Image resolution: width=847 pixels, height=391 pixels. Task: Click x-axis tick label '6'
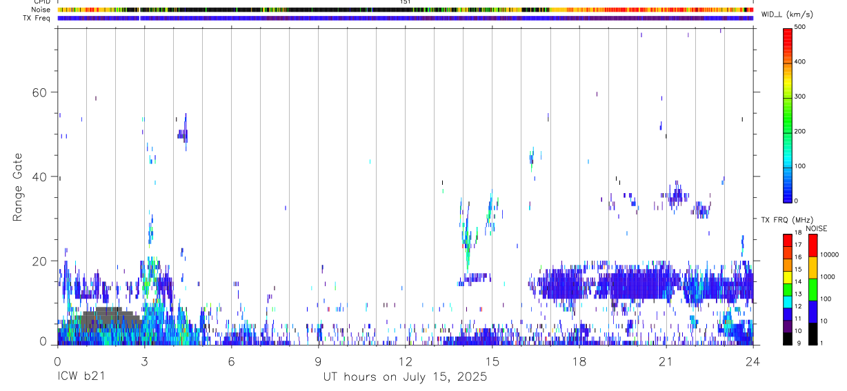(x=231, y=361)
